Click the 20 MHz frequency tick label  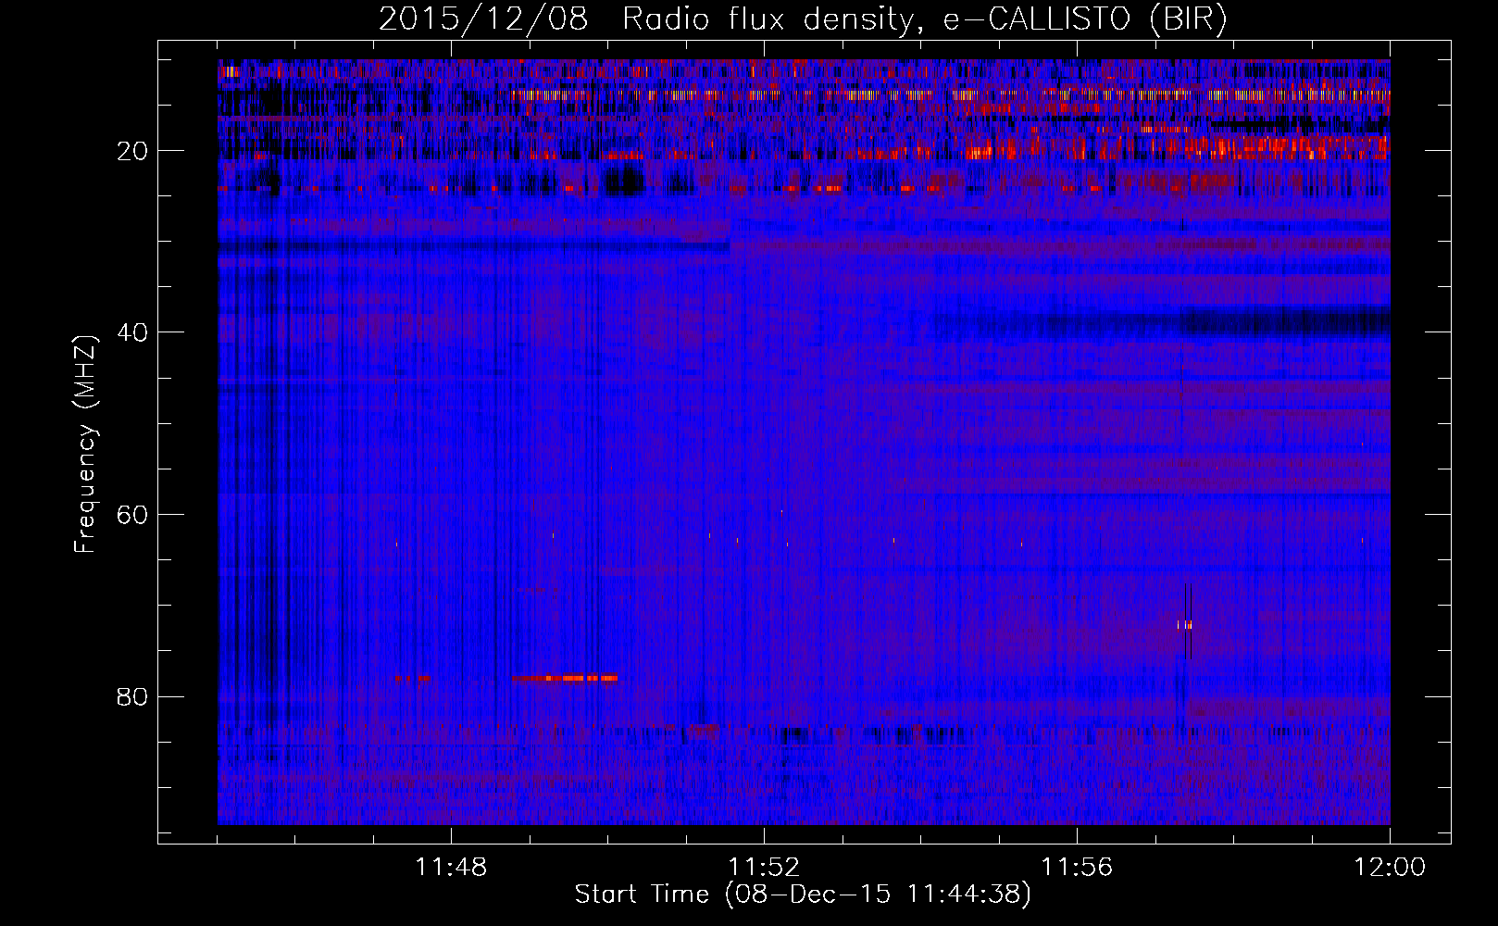coord(132,151)
